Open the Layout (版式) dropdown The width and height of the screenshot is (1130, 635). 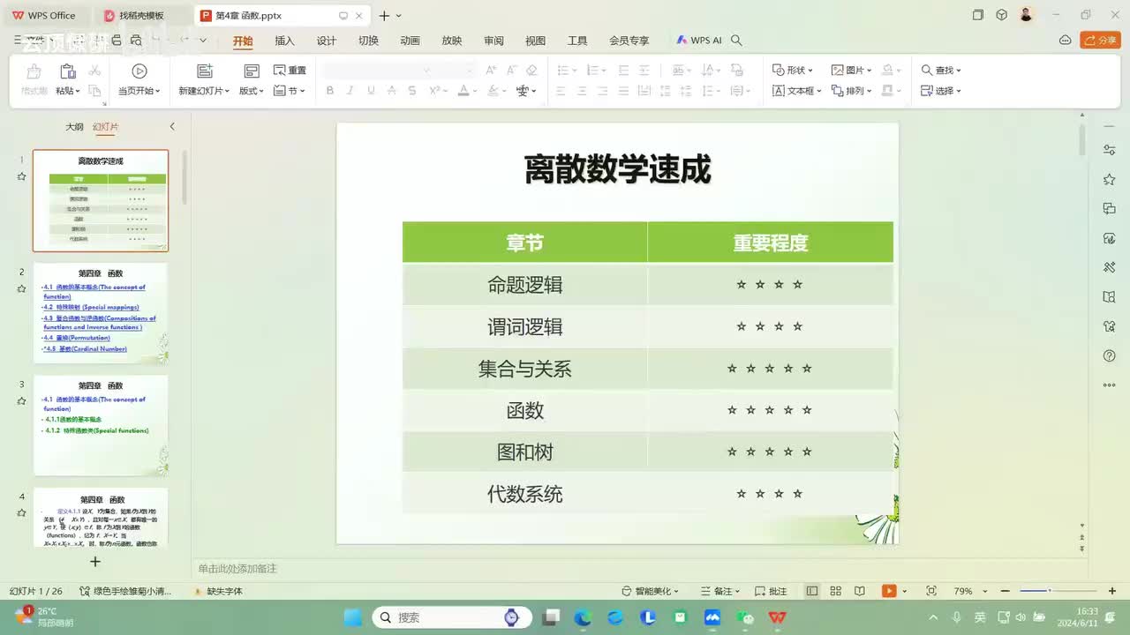(252, 91)
